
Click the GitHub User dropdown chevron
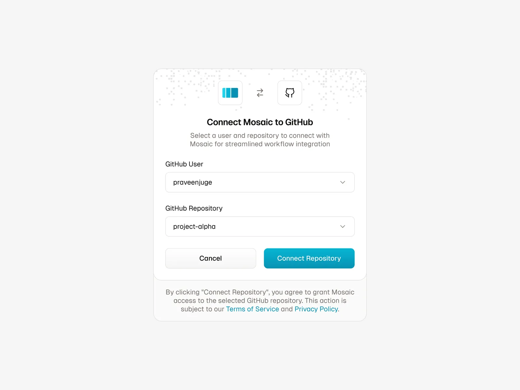[x=343, y=182]
